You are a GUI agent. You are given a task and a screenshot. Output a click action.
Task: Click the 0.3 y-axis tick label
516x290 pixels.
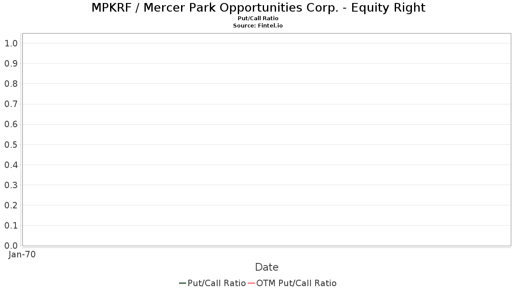tap(11, 185)
